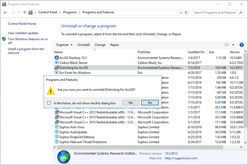The width and height of the screenshot is (248, 165).
Task: Open the Control Panel Home link
Action: [x=22, y=24]
